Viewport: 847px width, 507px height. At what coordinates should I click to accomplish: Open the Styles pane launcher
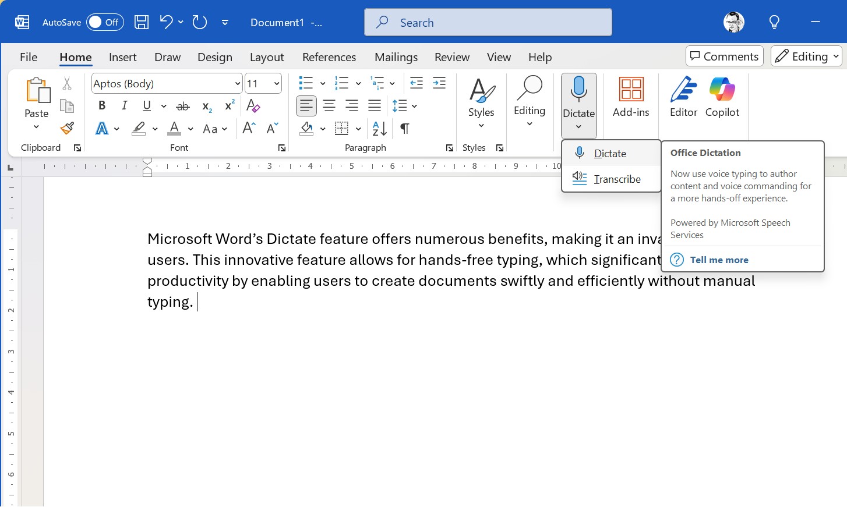pos(500,148)
